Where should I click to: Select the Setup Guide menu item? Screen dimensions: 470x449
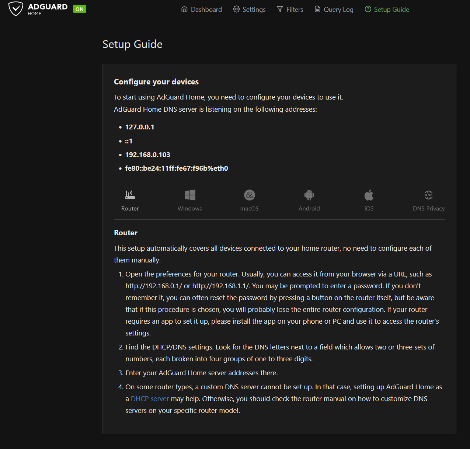pyautogui.click(x=387, y=10)
